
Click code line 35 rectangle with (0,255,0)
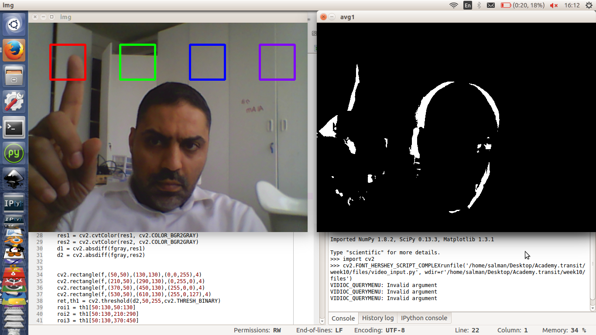(131, 281)
